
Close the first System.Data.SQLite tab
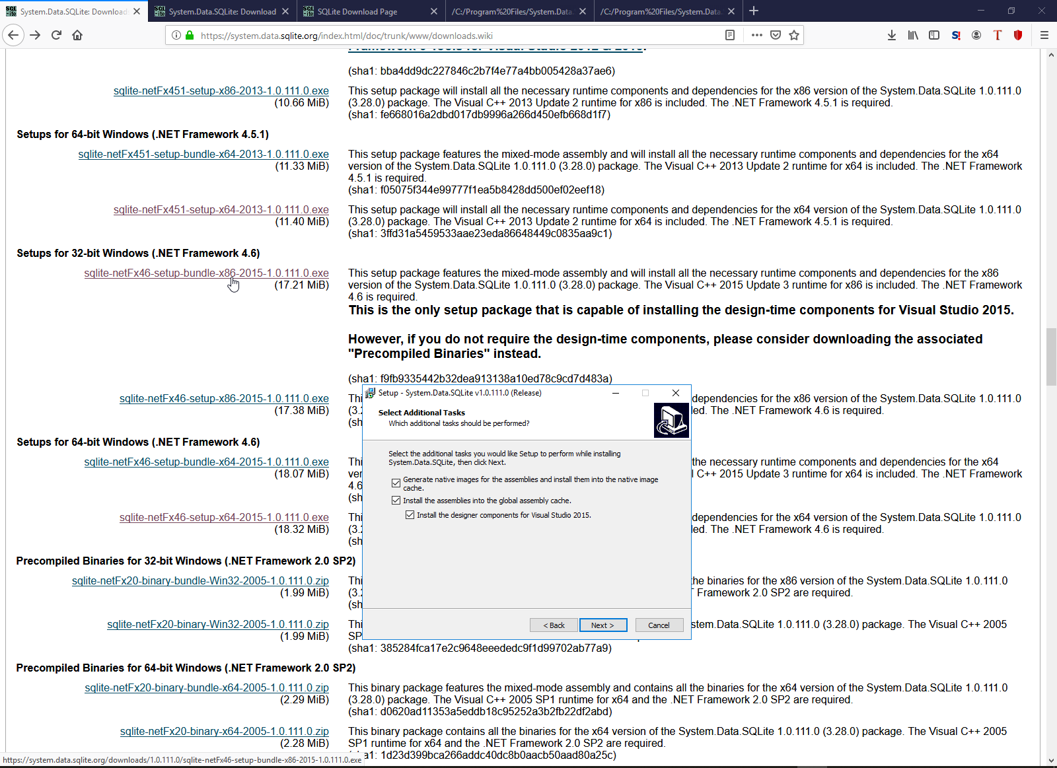pyautogui.click(x=137, y=11)
